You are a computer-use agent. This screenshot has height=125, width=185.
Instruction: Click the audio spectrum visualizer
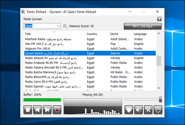click(93, 106)
